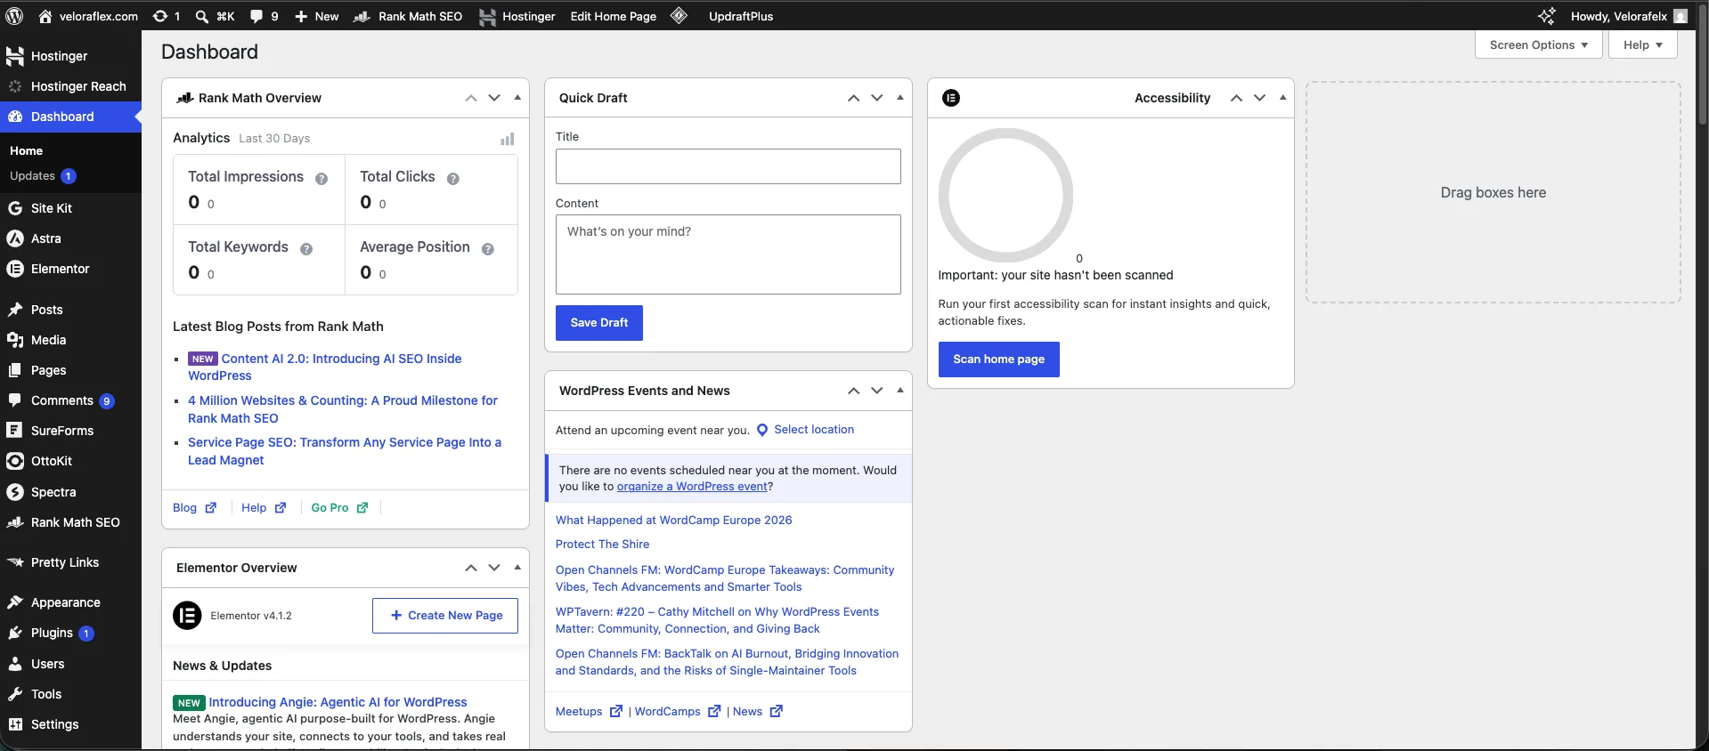Viewport: 1709px width, 751px height.
Task: Move Accessibility widget down
Action: click(x=1260, y=98)
